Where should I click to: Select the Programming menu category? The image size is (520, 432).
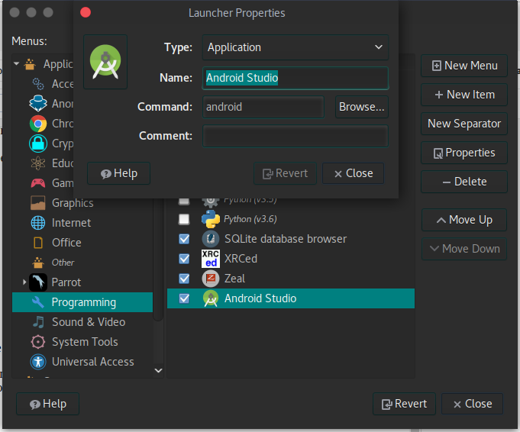click(x=82, y=302)
